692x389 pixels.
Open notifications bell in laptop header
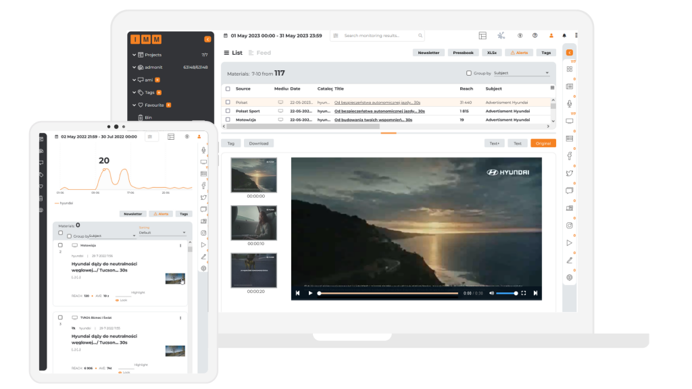pos(564,35)
